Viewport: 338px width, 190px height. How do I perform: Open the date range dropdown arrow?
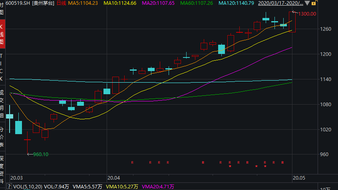coord(306,3)
